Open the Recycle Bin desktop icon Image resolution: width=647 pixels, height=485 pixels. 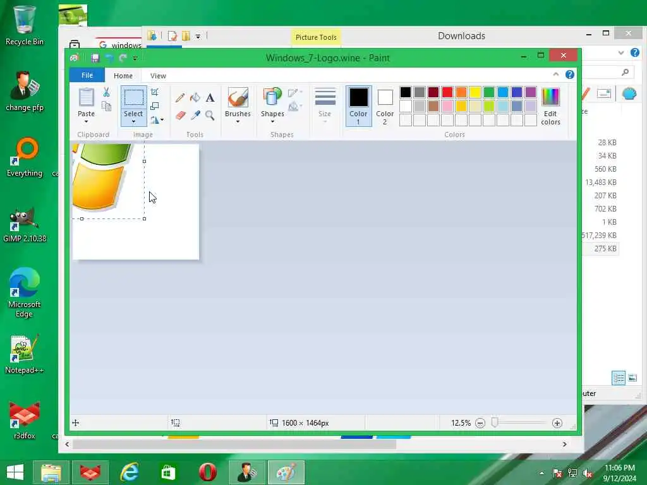pos(25,25)
